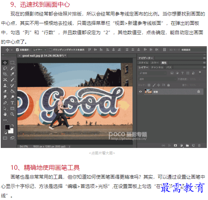Filter for shape layers icon

(x=188, y=73)
